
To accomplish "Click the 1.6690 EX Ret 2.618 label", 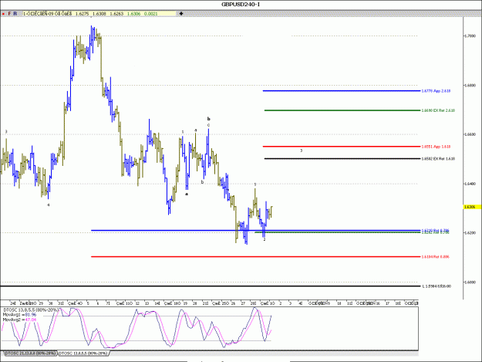I will (x=438, y=110).
